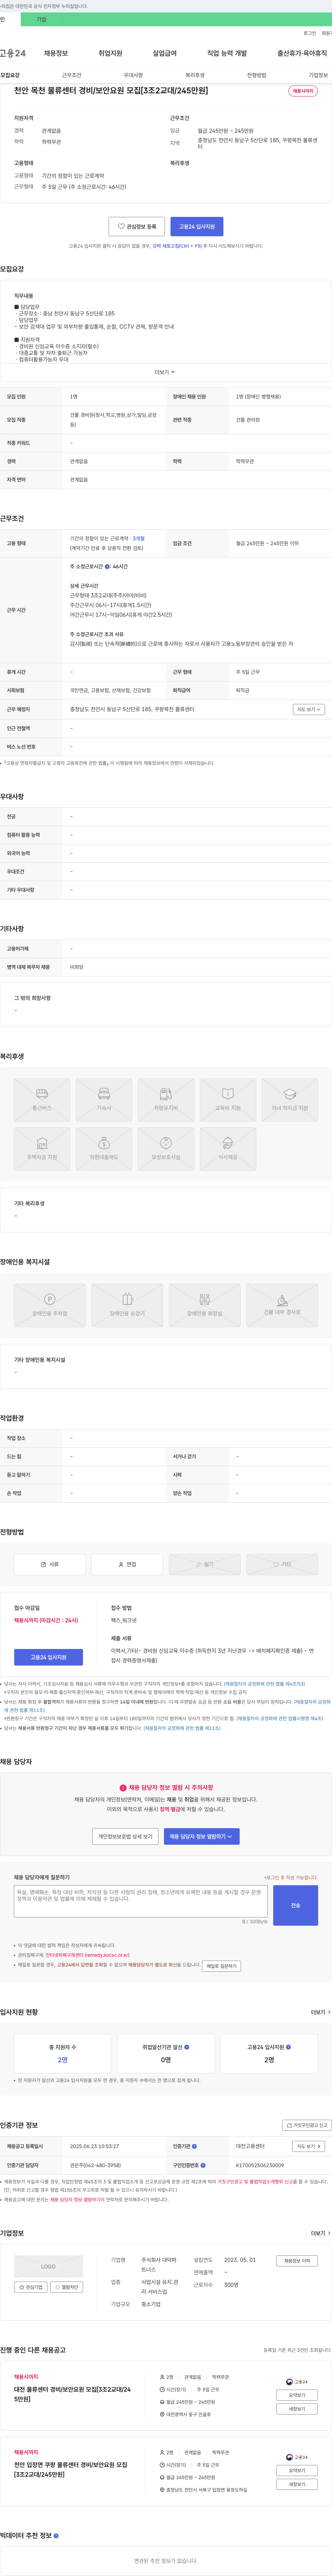Image resolution: width=332 pixels, height=2576 pixels.
Task: Click 세부보기 for 대전 물류센터 posting
Action: pyautogui.click(x=297, y=2409)
